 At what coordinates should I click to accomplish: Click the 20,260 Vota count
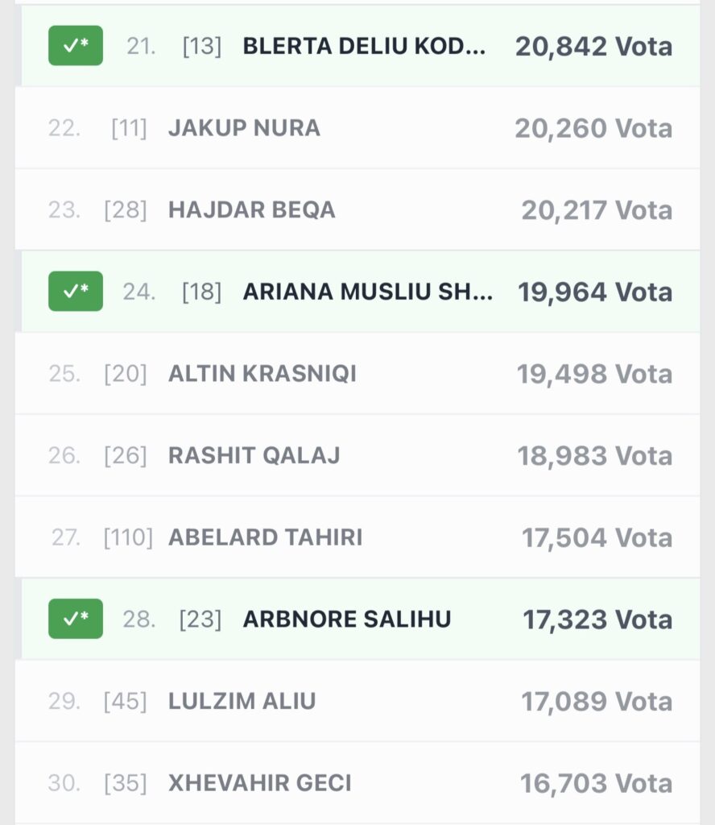593,128
